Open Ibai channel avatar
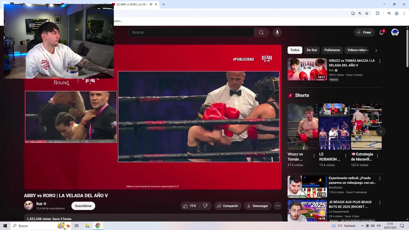 pos(29,206)
